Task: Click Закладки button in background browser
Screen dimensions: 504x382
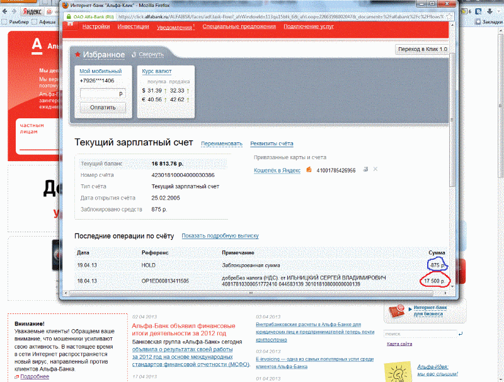Action: click(489, 22)
